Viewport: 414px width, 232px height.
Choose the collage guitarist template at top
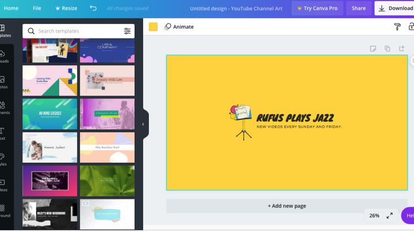point(50,50)
